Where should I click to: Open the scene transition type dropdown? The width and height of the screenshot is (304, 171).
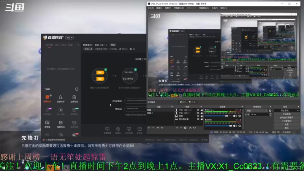click(257, 111)
